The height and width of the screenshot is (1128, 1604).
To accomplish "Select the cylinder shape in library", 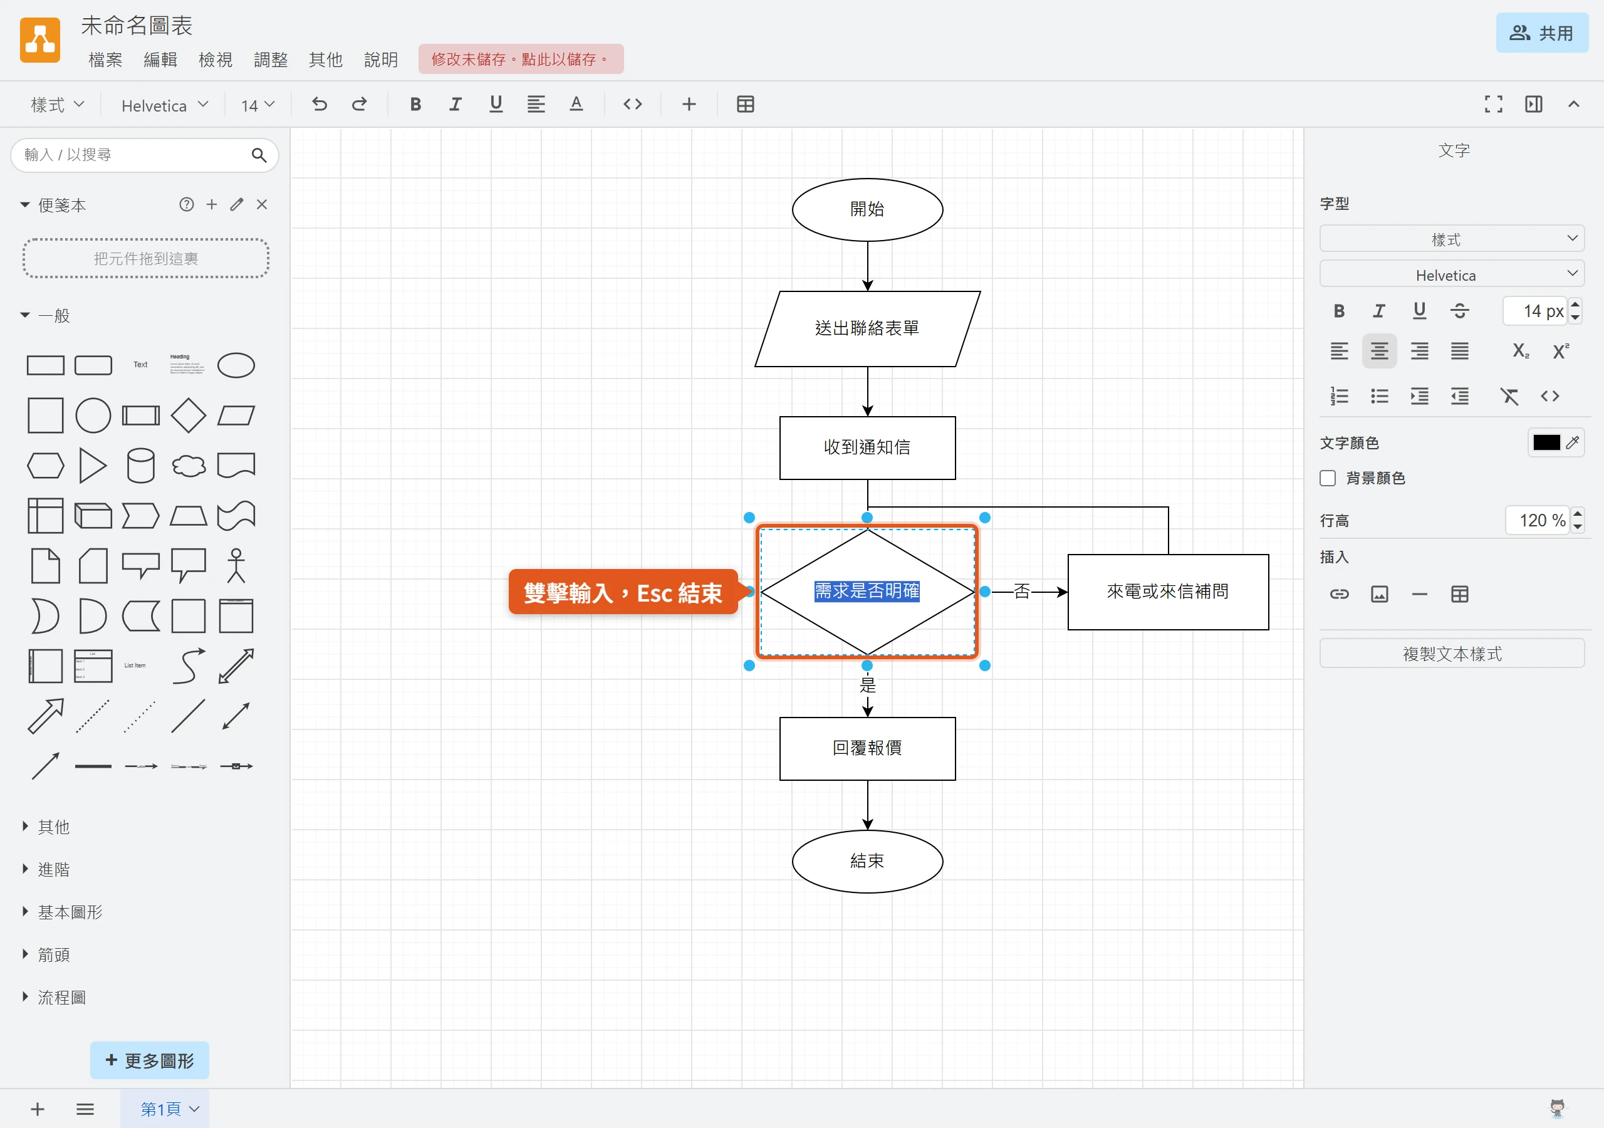I will 140,466.
